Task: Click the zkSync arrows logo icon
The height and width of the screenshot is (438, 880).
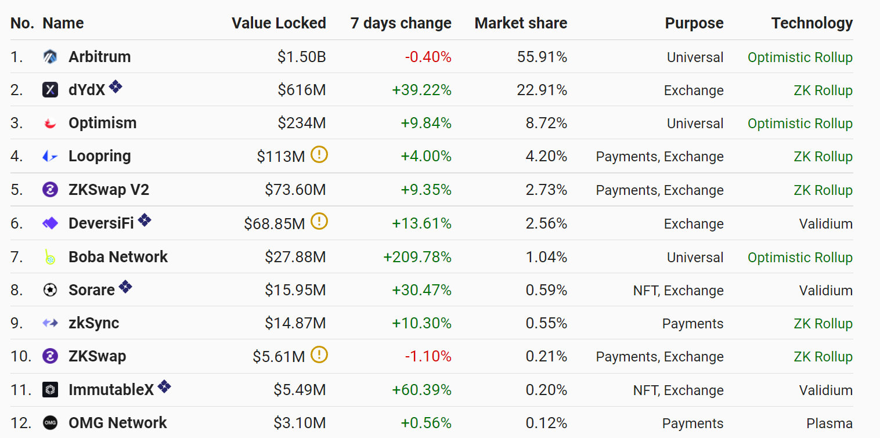Action: tap(51, 323)
